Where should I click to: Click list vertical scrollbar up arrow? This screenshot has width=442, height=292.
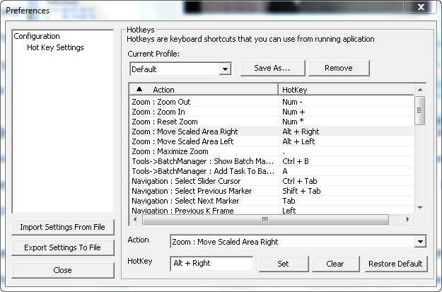point(420,90)
